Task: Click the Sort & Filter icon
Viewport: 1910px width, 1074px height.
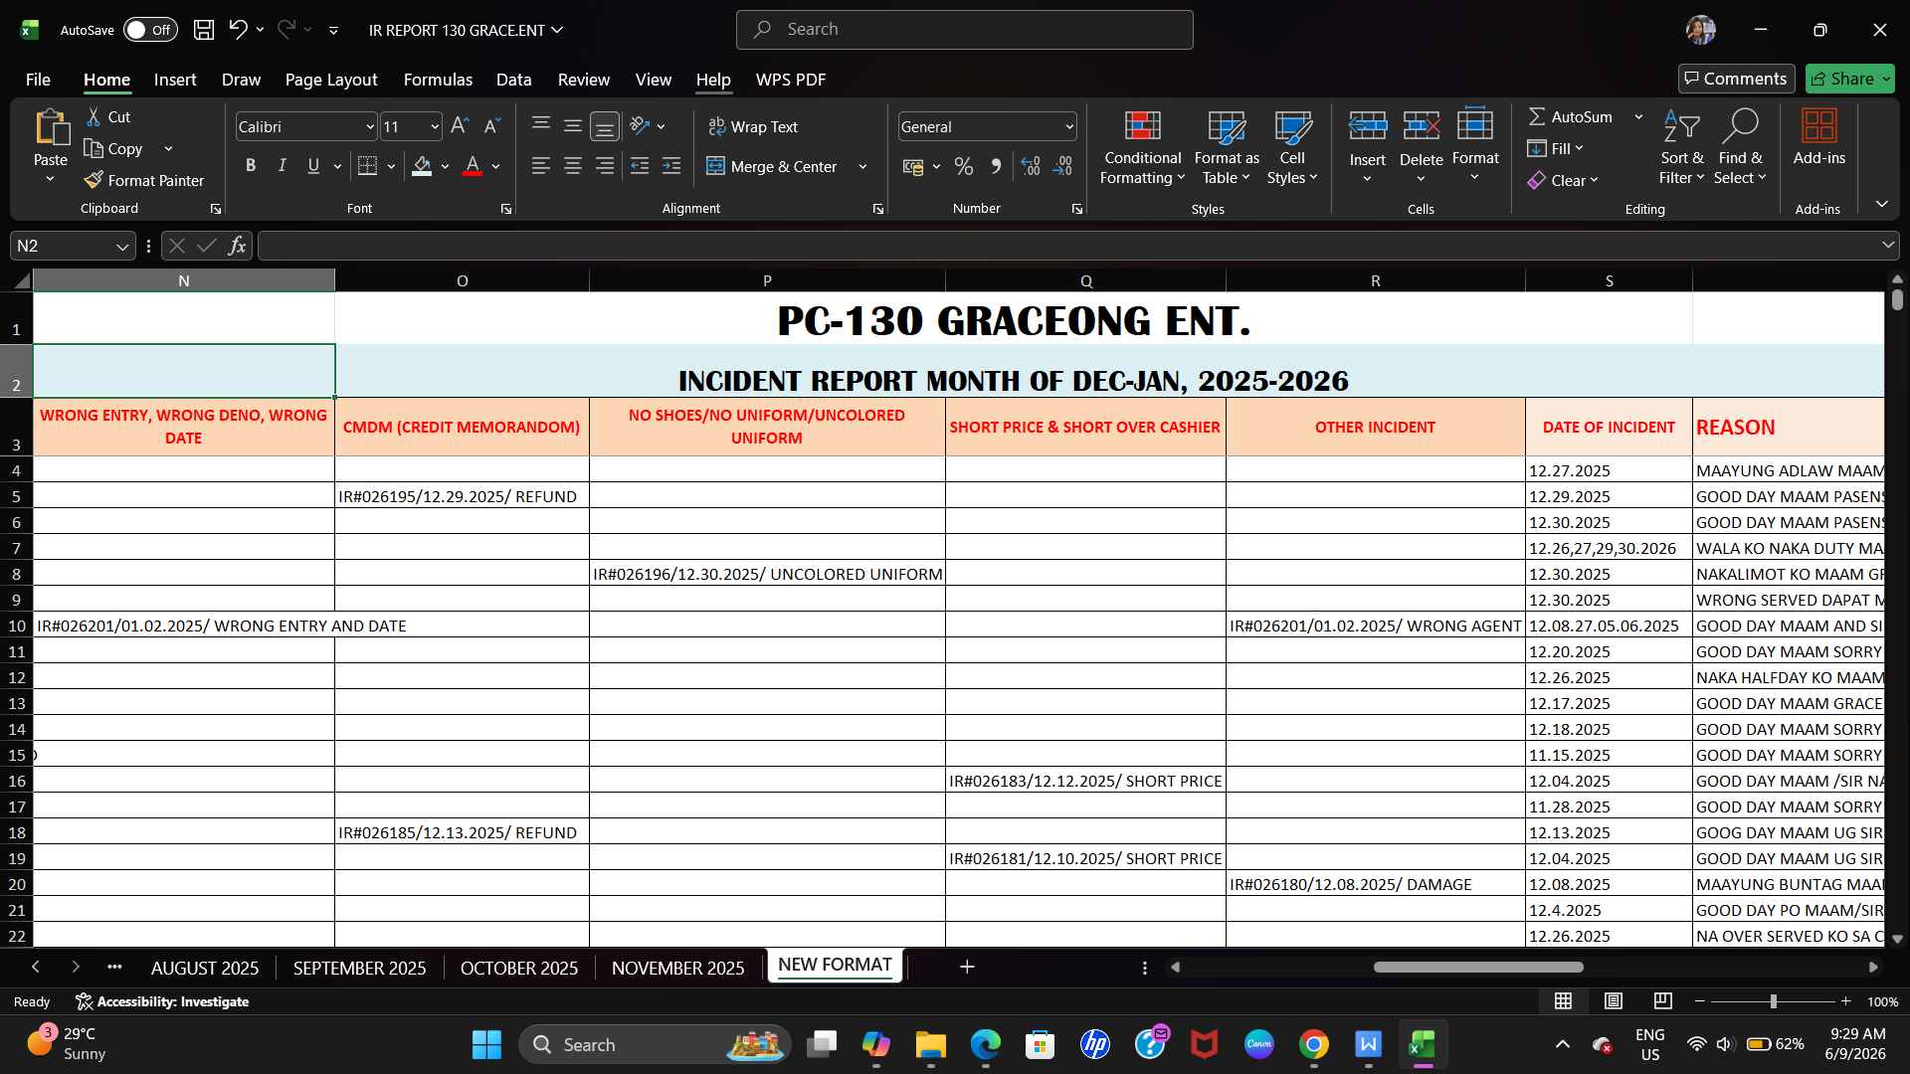Action: pyautogui.click(x=1681, y=148)
